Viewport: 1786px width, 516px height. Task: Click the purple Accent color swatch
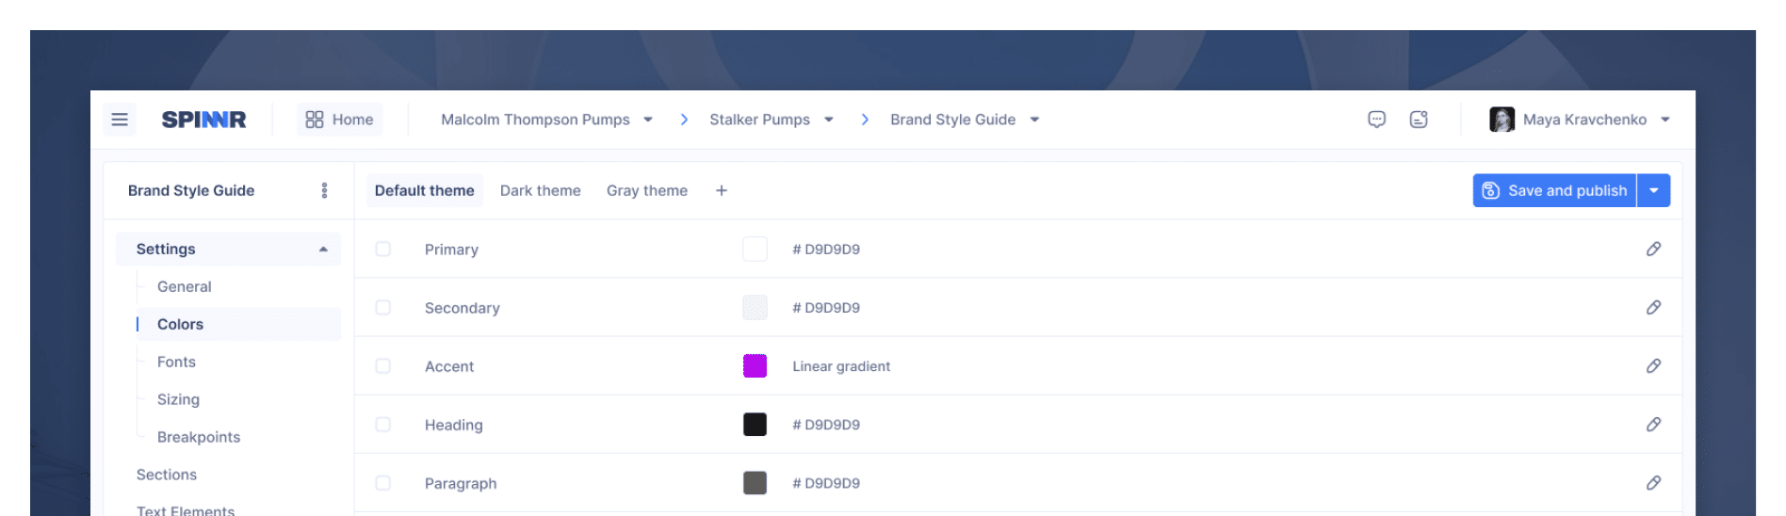(755, 366)
